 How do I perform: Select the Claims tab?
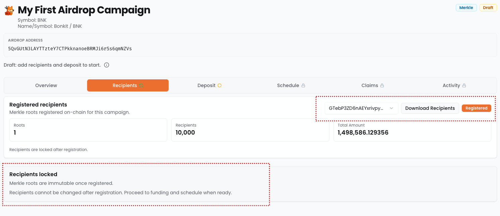370,85
